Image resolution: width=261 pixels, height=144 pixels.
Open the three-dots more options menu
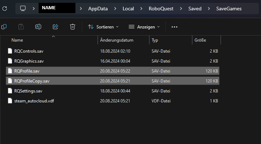point(174,27)
